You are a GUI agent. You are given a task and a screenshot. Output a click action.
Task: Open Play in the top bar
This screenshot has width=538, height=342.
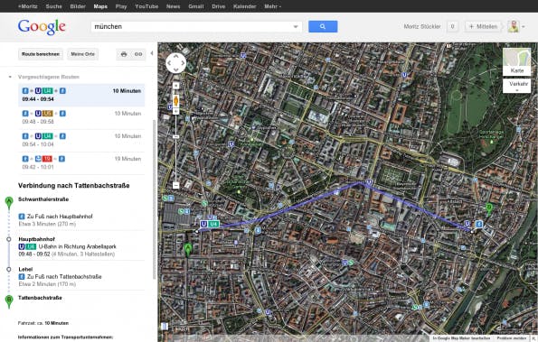click(121, 6)
